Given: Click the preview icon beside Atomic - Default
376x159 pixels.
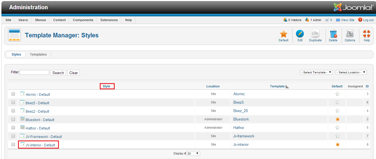Looking at the screenshot, I should click(23, 94).
